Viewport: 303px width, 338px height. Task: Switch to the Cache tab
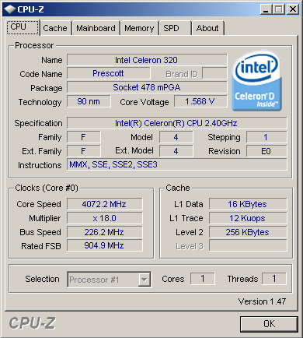pos(55,28)
